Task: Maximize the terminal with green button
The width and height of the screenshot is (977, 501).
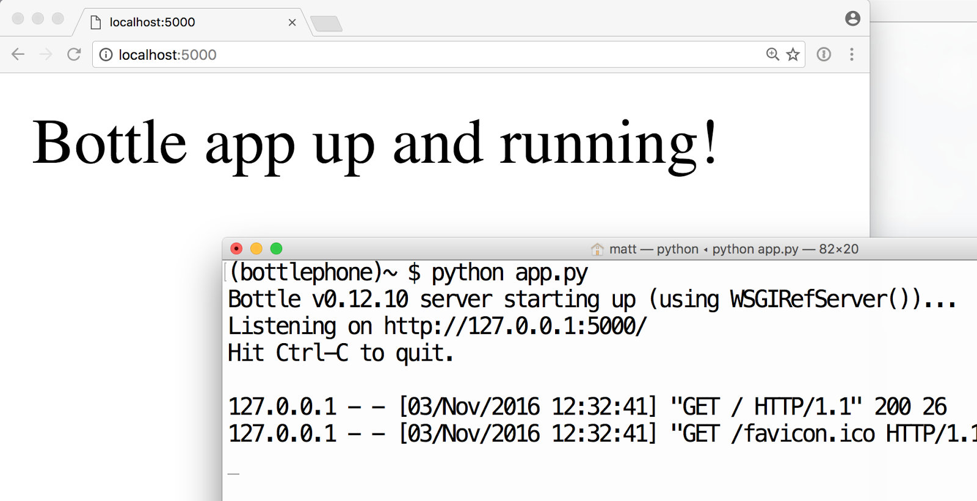Action: 276,249
